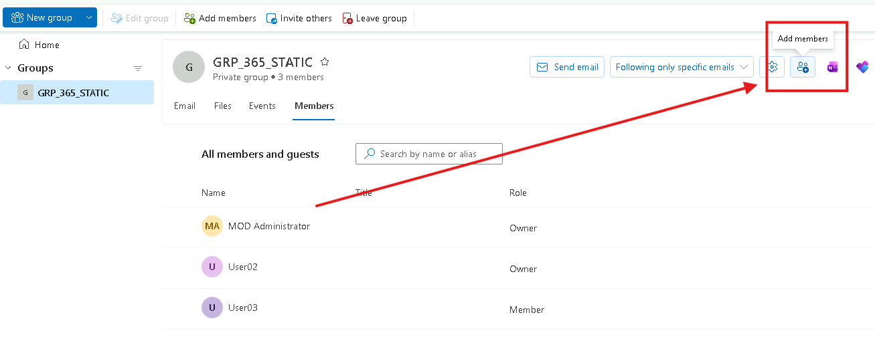Open Following only specific emails dropdown
The width and height of the screenshot is (875, 357).
tap(682, 67)
